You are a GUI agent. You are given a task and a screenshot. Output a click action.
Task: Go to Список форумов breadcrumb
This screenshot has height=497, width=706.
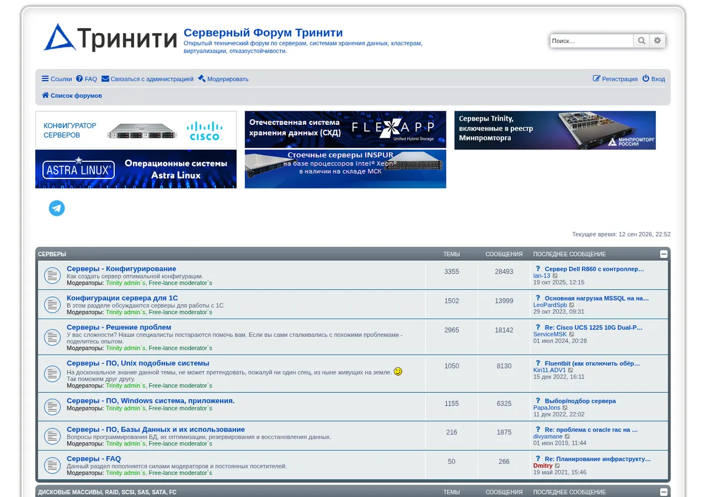pyautogui.click(x=72, y=95)
